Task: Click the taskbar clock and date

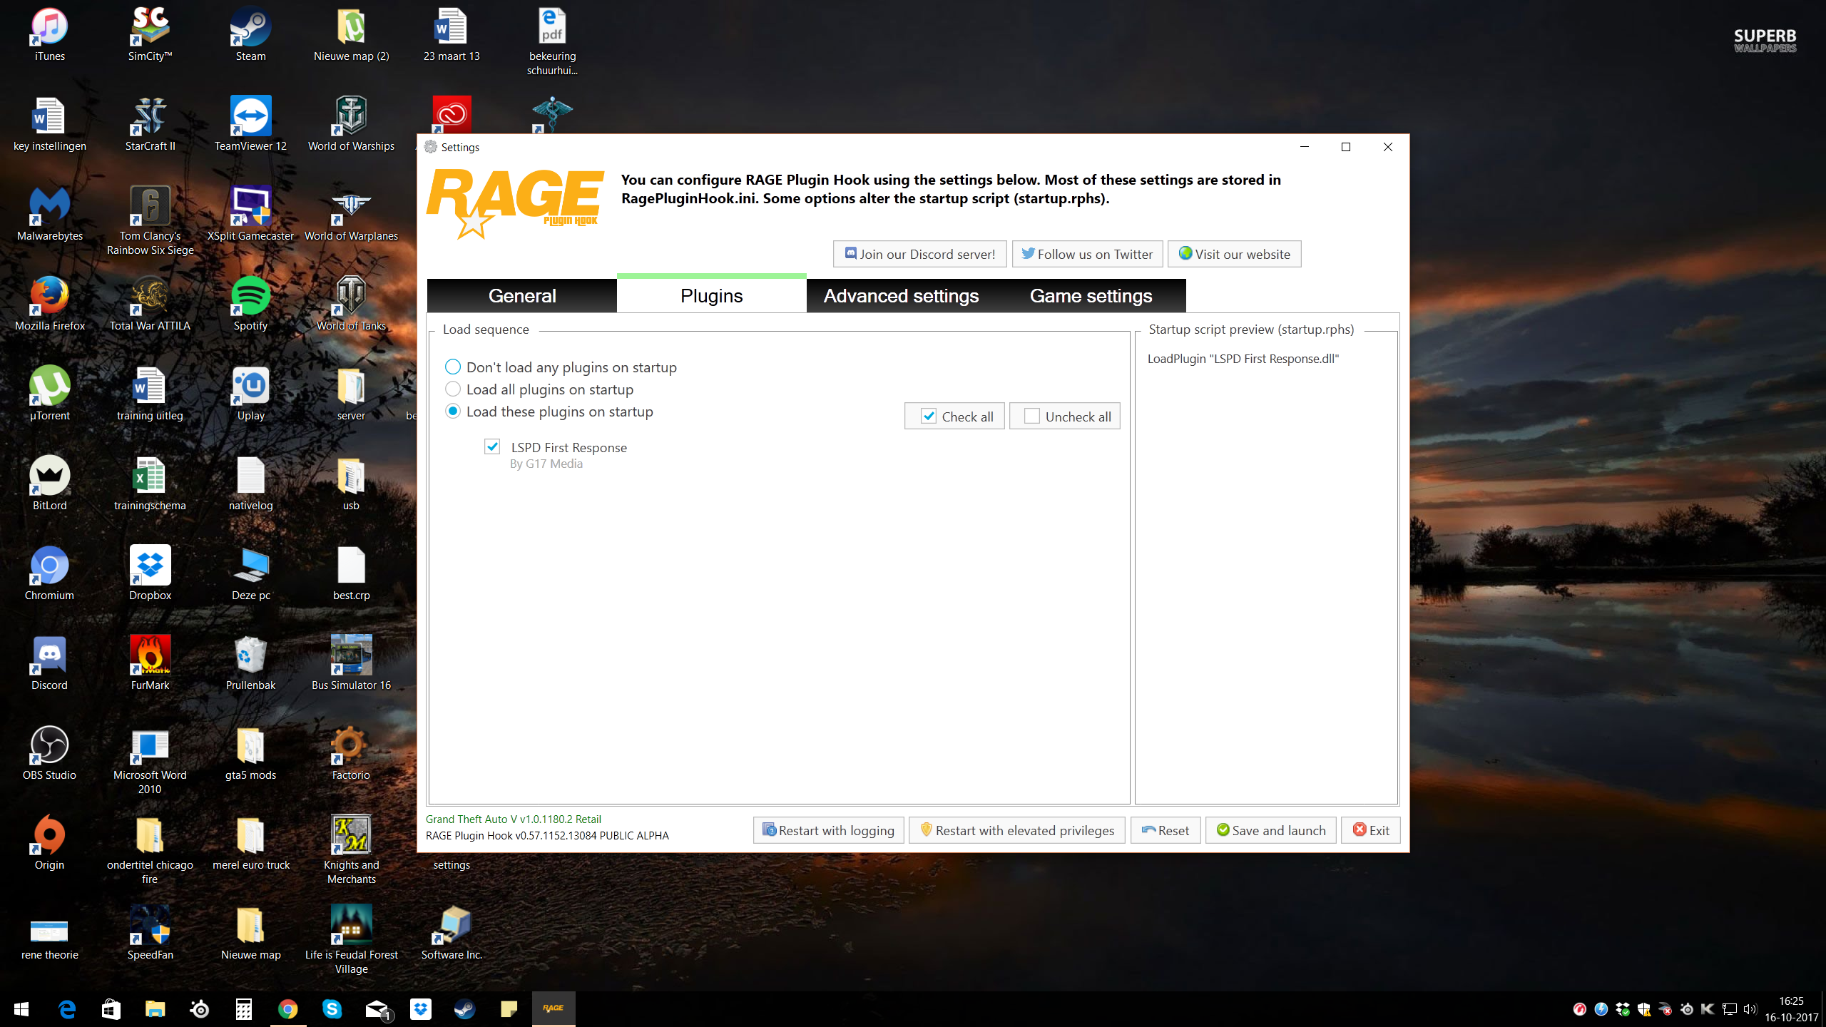Action: (1791, 1009)
